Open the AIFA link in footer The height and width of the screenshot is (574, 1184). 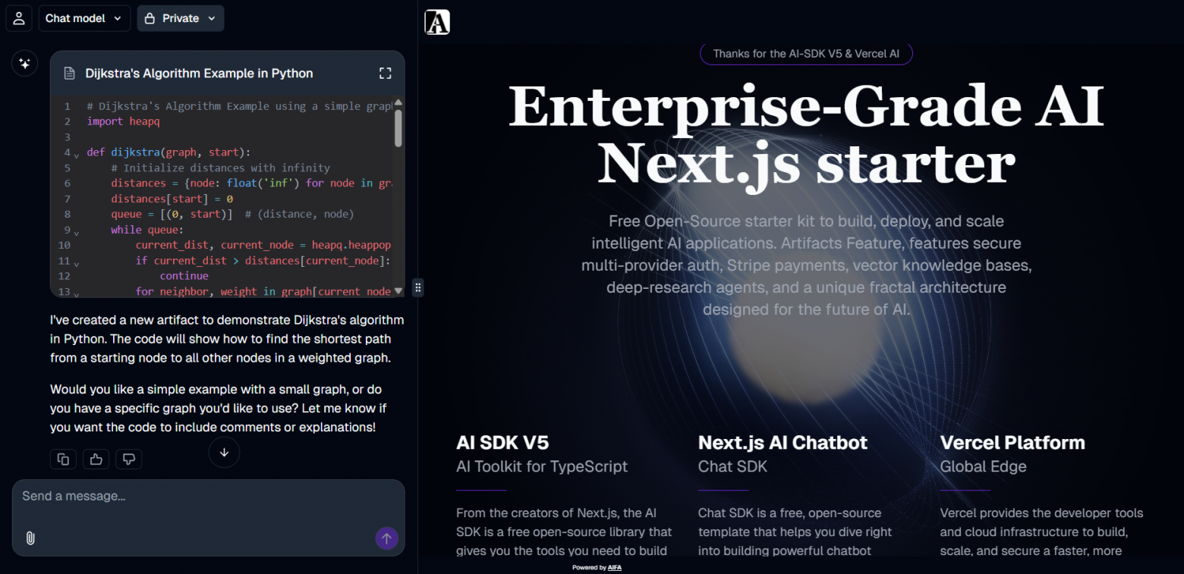[x=614, y=567]
